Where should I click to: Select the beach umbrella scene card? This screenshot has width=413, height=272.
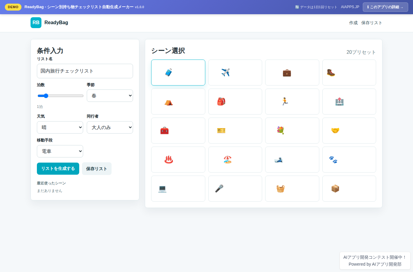pyautogui.click(x=235, y=160)
